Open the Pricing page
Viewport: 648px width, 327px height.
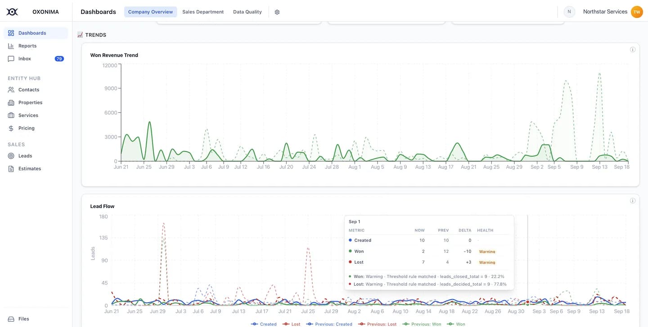click(36, 128)
